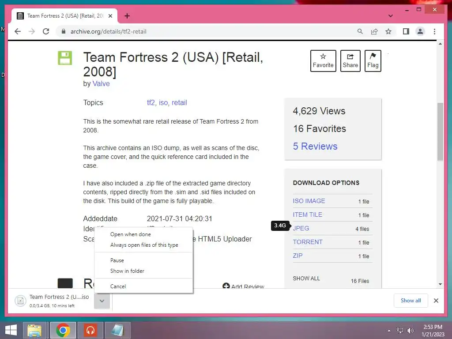This screenshot has height=339, width=452.
Task: Show hidden system tray icons
Action: 389,330
